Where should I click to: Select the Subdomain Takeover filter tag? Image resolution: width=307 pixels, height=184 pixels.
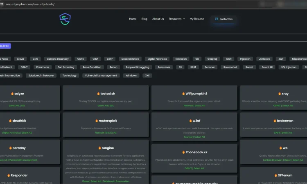pyautogui.click(x=41, y=76)
